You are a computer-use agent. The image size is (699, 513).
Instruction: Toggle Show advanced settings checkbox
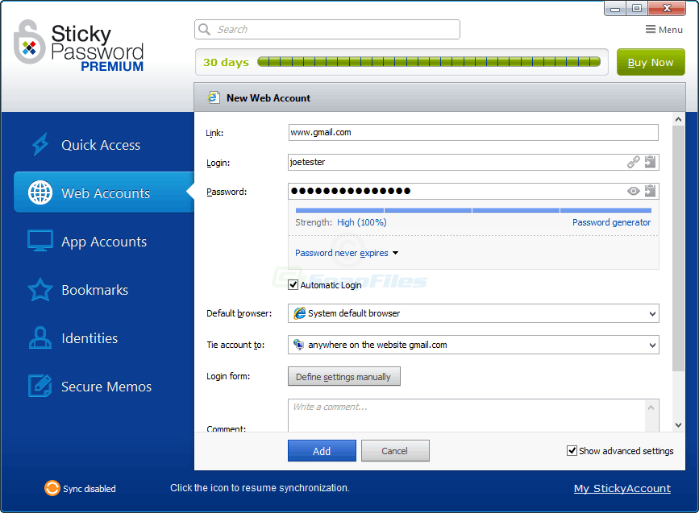point(572,451)
